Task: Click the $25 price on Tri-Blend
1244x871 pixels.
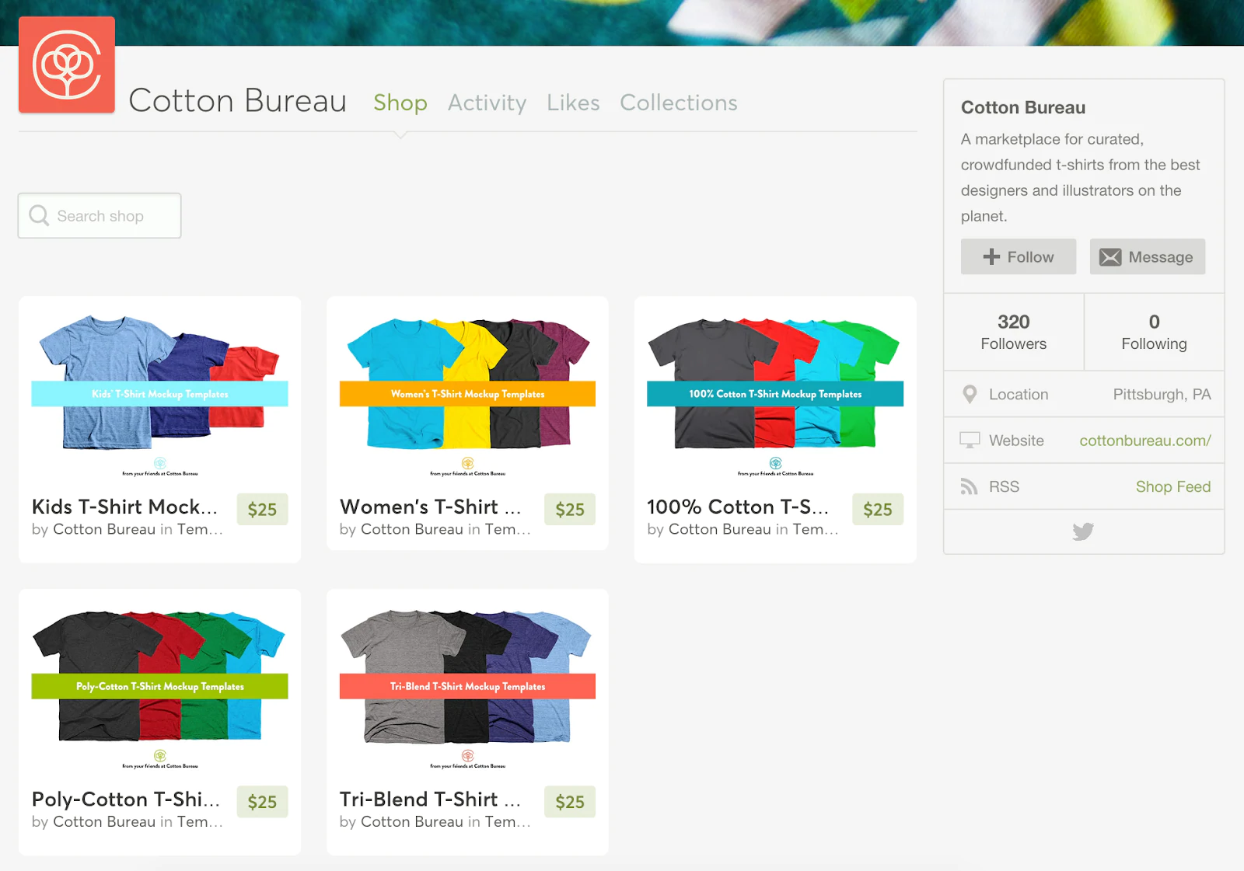Action: coord(570,801)
